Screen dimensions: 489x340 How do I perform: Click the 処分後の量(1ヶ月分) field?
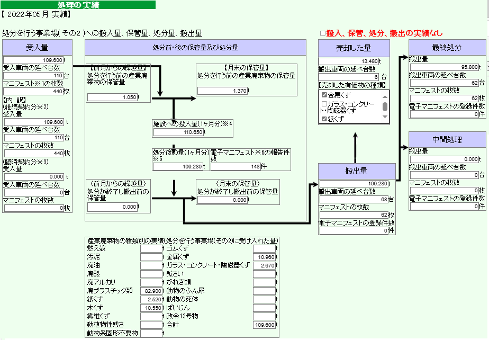(x=178, y=166)
